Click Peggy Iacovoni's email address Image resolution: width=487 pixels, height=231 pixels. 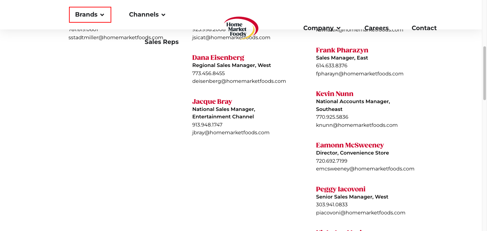[x=361, y=213]
